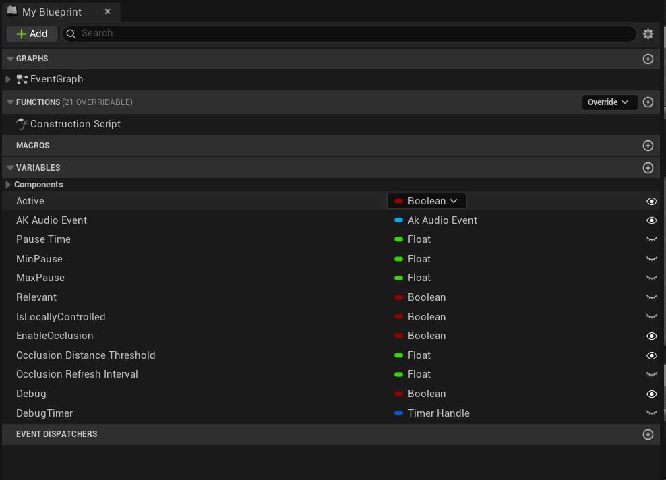Image resolution: width=666 pixels, height=480 pixels.
Task: Expand the EventGraph tree arrow
Action: click(8, 79)
